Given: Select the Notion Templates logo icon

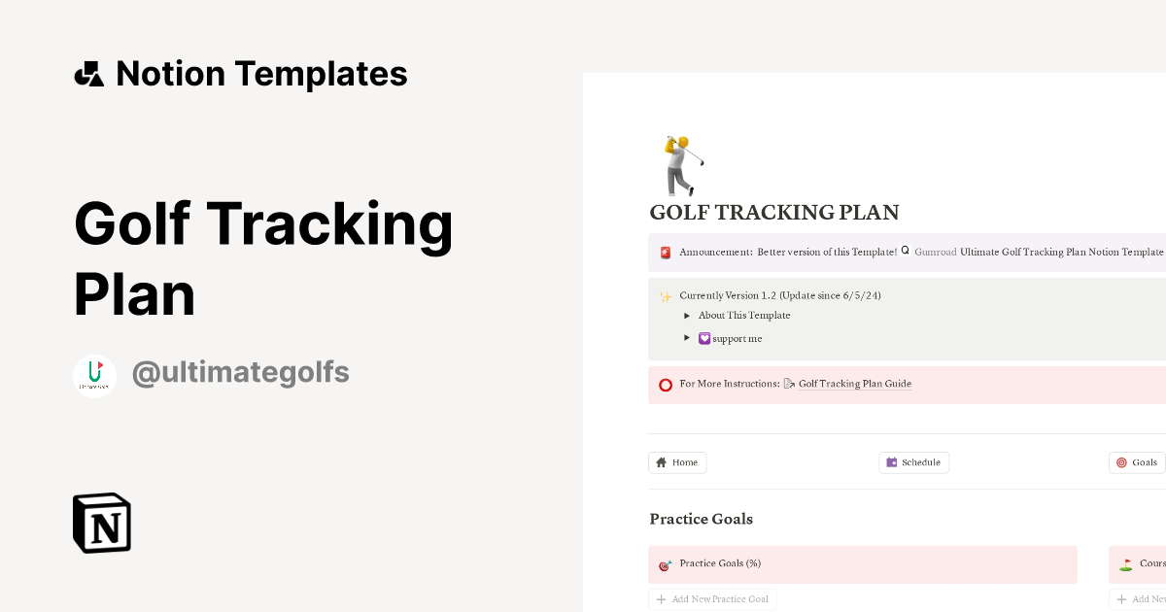Looking at the screenshot, I should 89,73.
